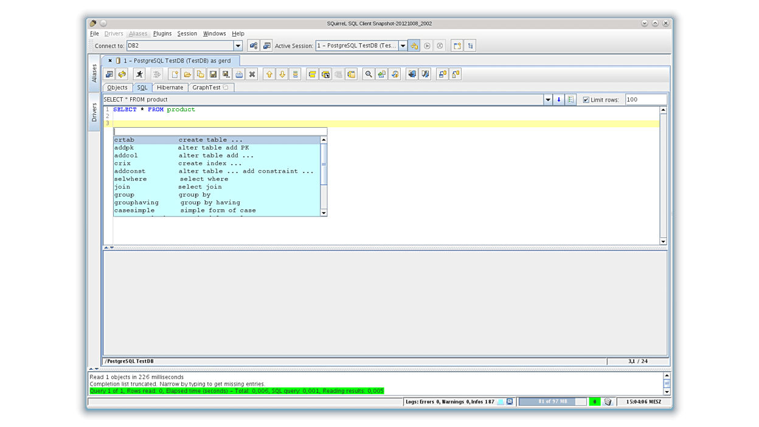Select 'join' in the completion popup list

pyautogui.click(x=152, y=187)
